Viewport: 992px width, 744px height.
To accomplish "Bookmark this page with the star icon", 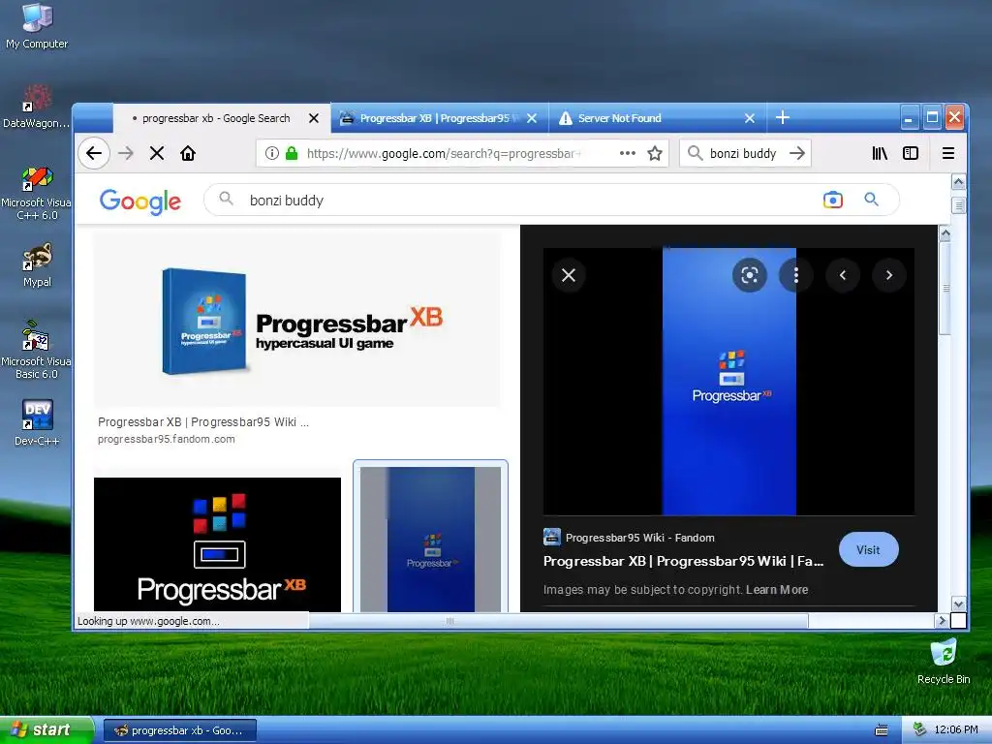I will tap(655, 153).
